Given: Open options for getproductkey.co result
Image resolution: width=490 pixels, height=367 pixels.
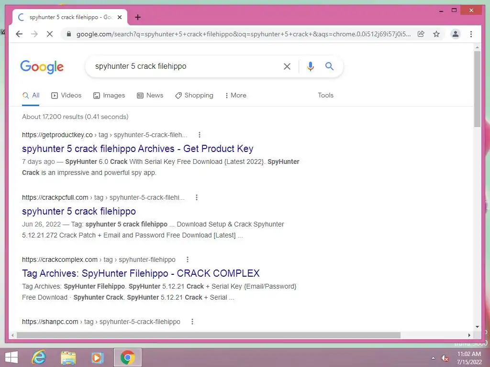Looking at the screenshot, I should click(200, 135).
